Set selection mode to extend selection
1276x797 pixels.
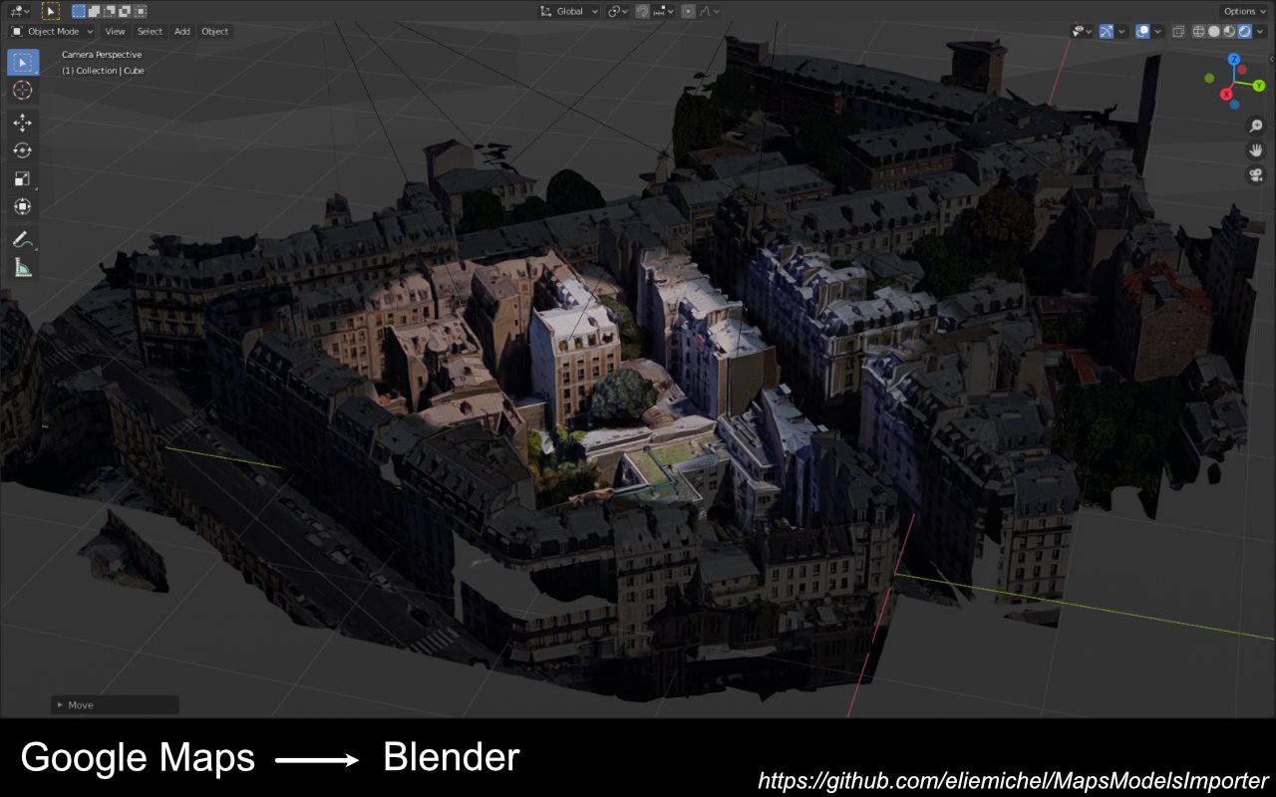click(95, 11)
